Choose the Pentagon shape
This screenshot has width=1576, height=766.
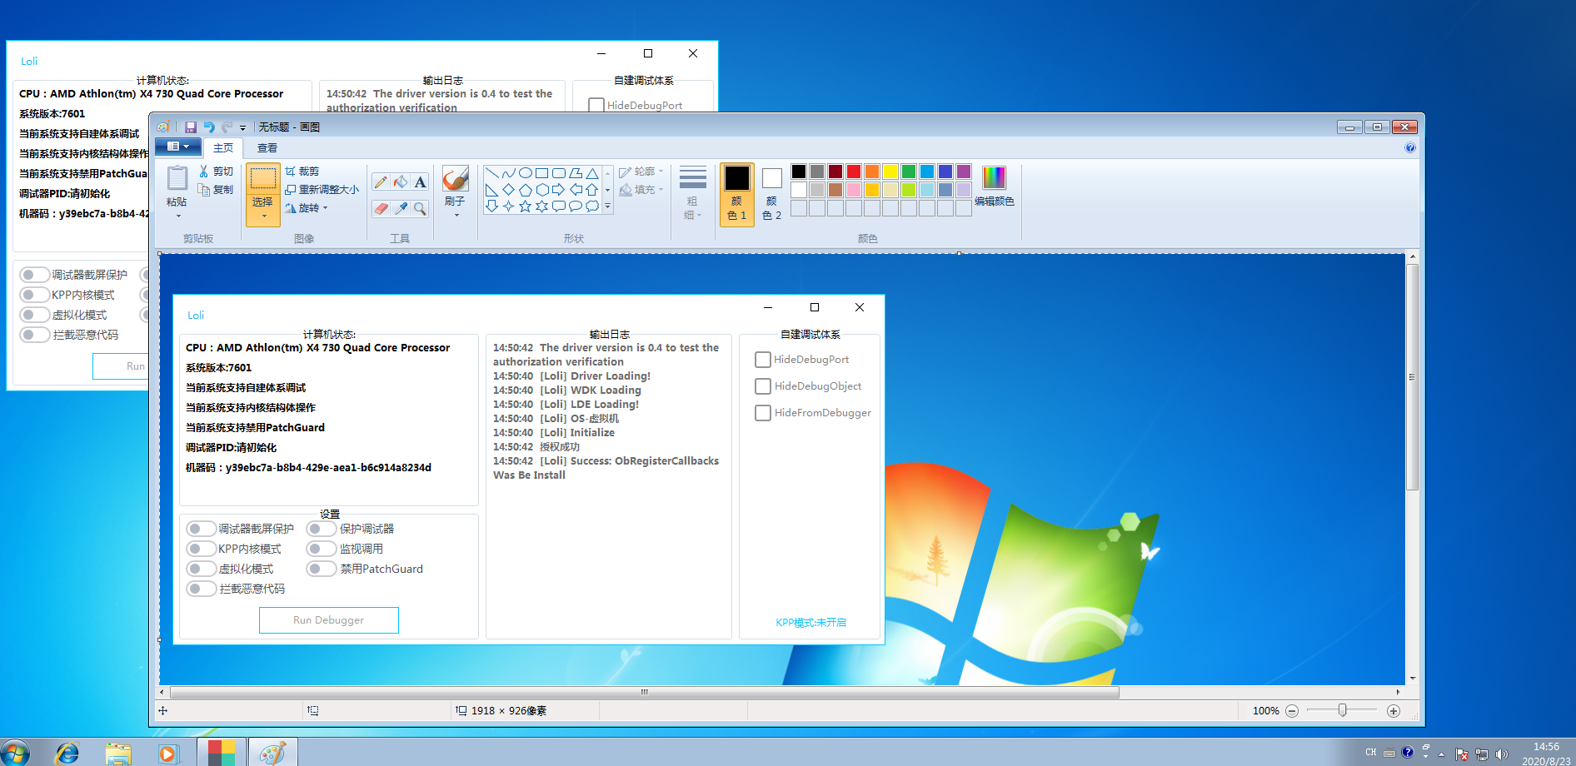(x=526, y=190)
